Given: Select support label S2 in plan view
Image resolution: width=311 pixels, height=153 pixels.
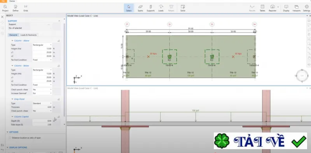Looking at the screenshot, I should tap(169, 24).
